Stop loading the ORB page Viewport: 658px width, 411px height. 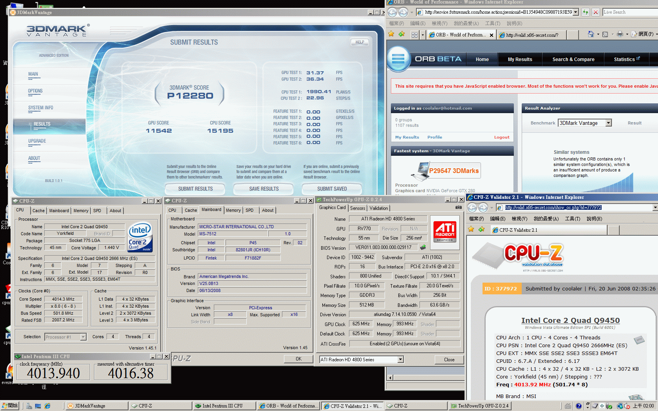[x=596, y=12]
